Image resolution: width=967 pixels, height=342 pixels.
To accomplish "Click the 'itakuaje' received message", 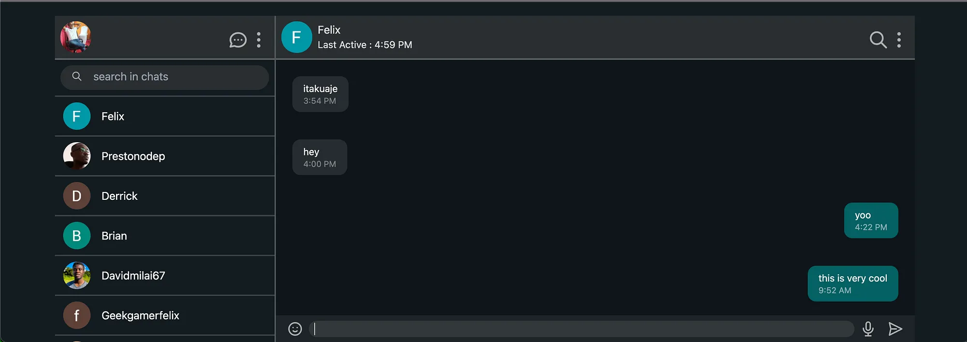I will pyautogui.click(x=320, y=94).
